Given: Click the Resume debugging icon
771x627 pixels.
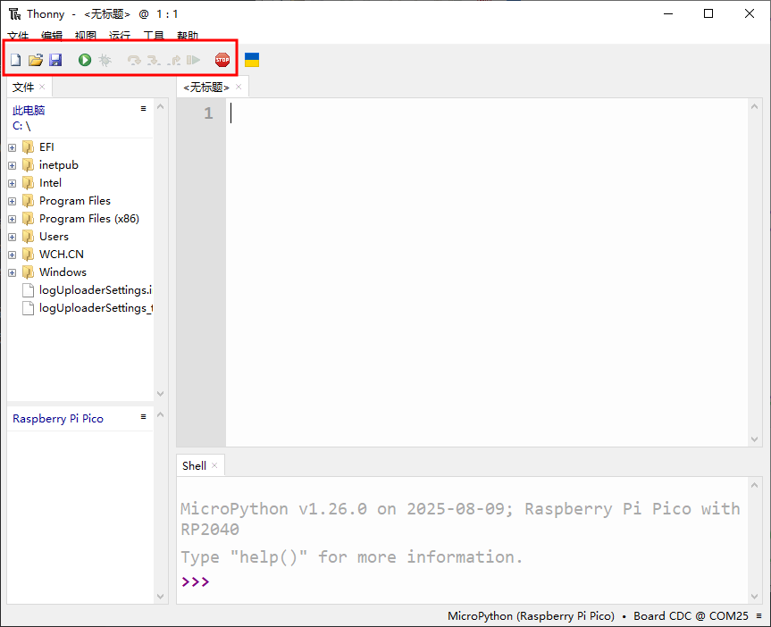Looking at the screenshot, I should pos(193,60).
